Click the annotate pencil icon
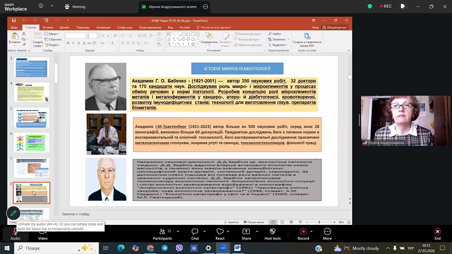 [13, 213]
